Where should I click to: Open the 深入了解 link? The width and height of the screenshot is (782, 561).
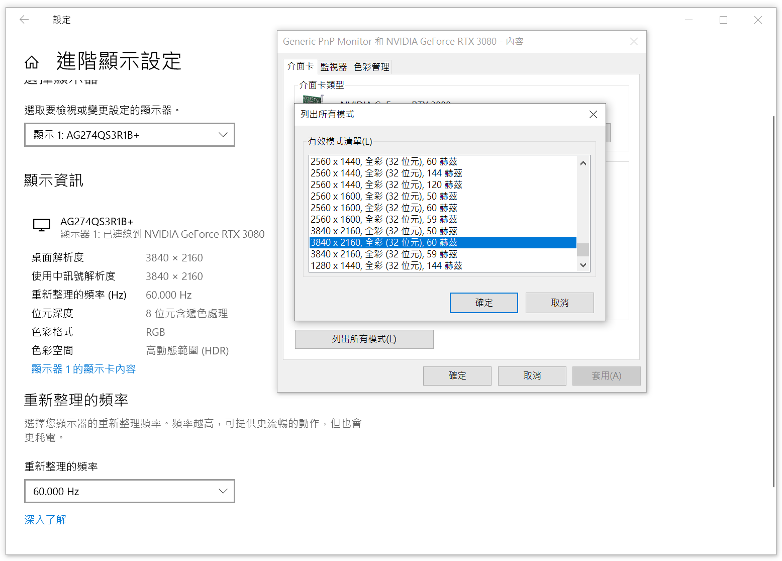coord(45,520)
